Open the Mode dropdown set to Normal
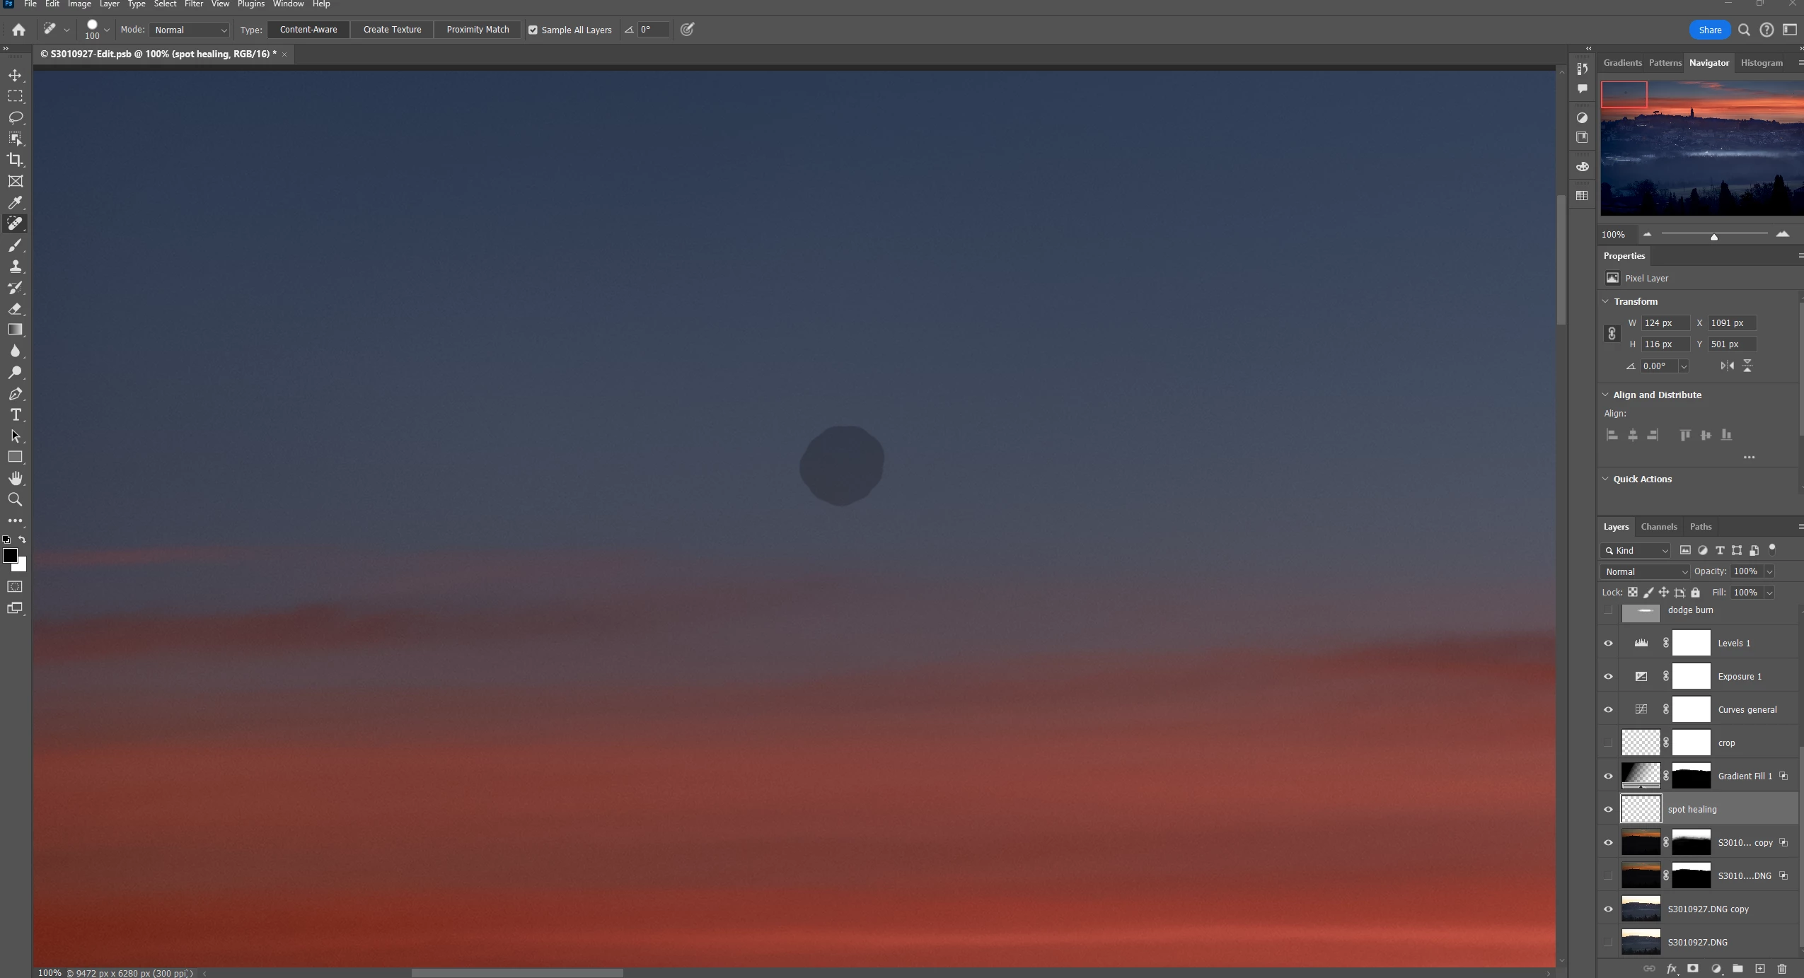This screenshot has width=1804, height=978. [x=190, y=30]
